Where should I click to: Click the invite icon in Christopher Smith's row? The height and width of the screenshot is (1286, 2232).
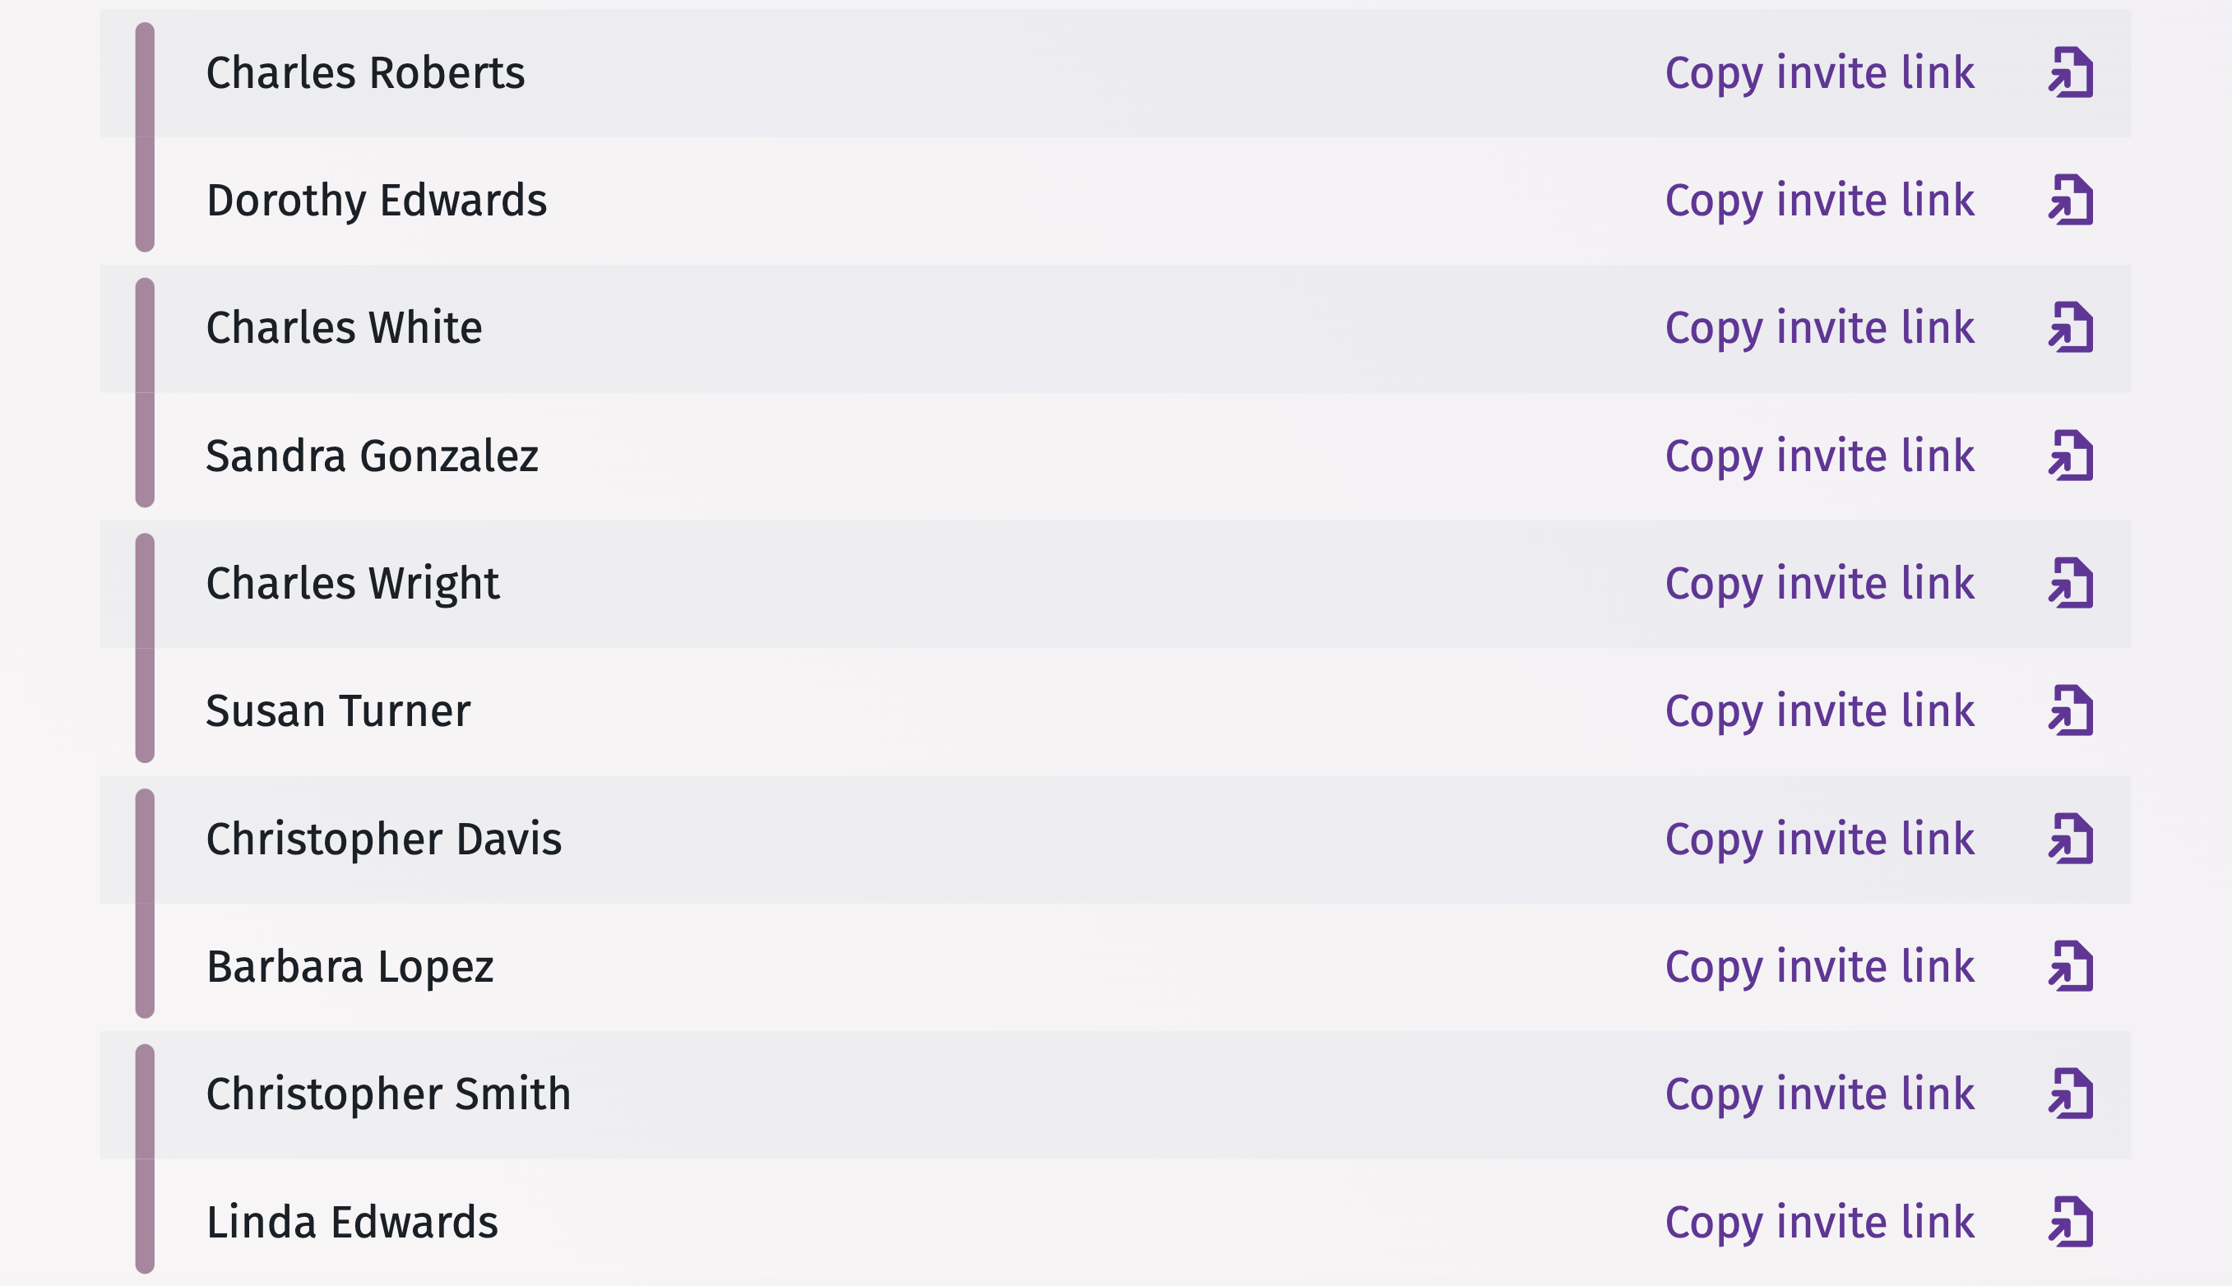click(x=2070, y=1094)
